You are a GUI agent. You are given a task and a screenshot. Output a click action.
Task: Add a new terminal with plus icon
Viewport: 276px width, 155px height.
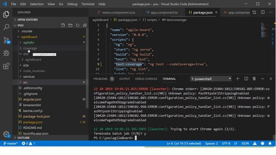coord(238,79)
